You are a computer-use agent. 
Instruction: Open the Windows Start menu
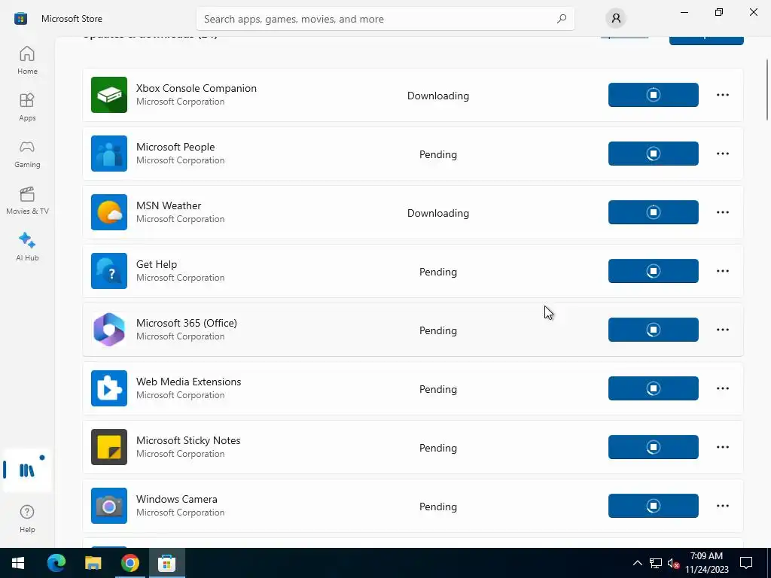click(18, 563)
